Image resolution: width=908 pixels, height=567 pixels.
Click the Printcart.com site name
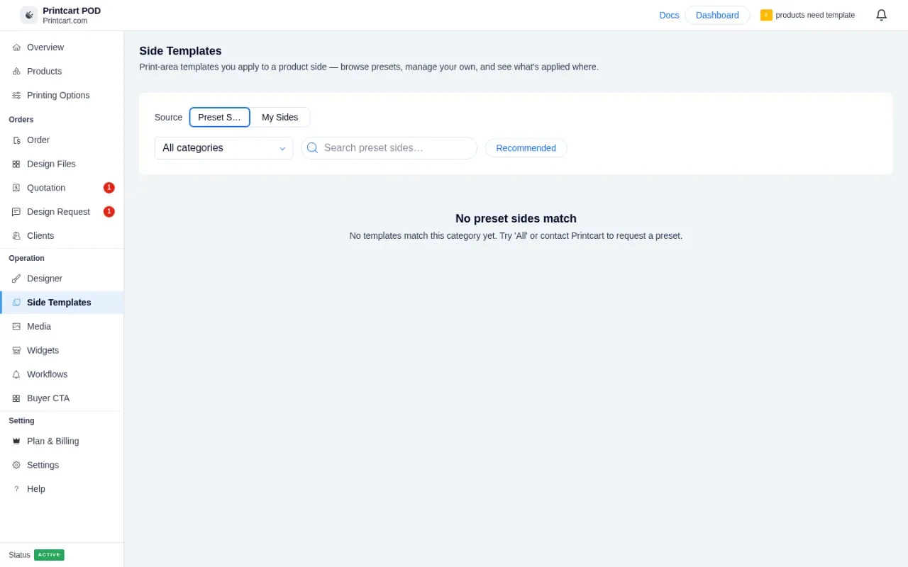click(65, 21)
